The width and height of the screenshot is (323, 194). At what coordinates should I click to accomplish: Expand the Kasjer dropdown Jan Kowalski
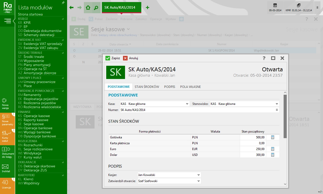click(x=198, y=175)
